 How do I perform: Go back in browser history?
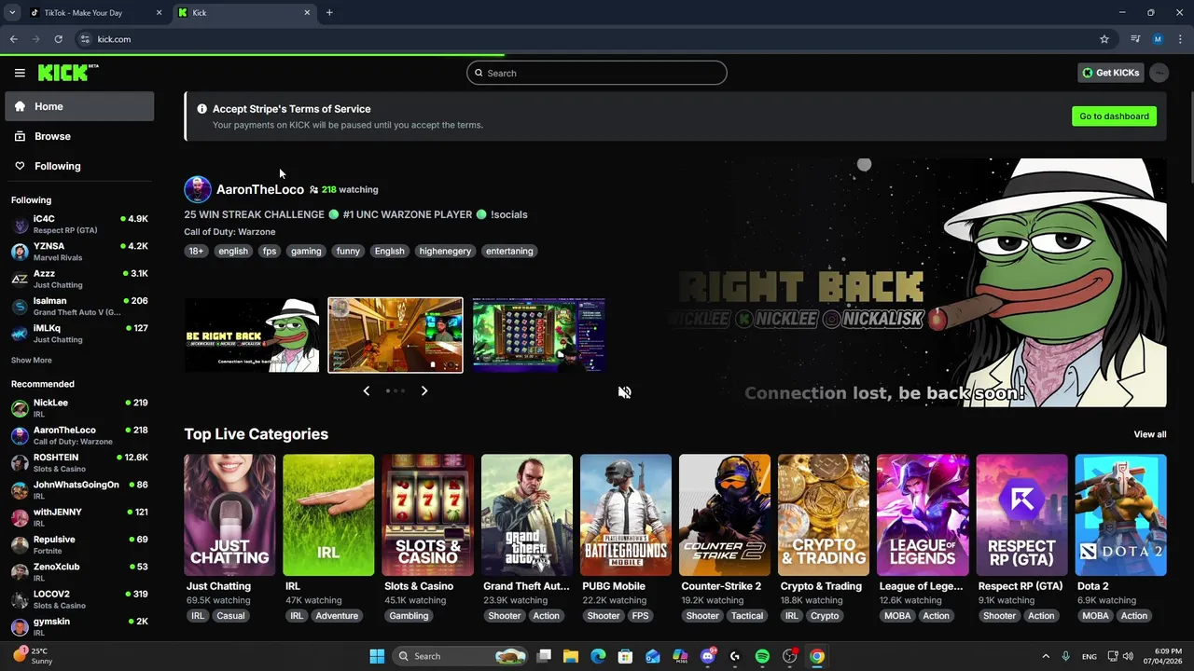click(14, 39)
